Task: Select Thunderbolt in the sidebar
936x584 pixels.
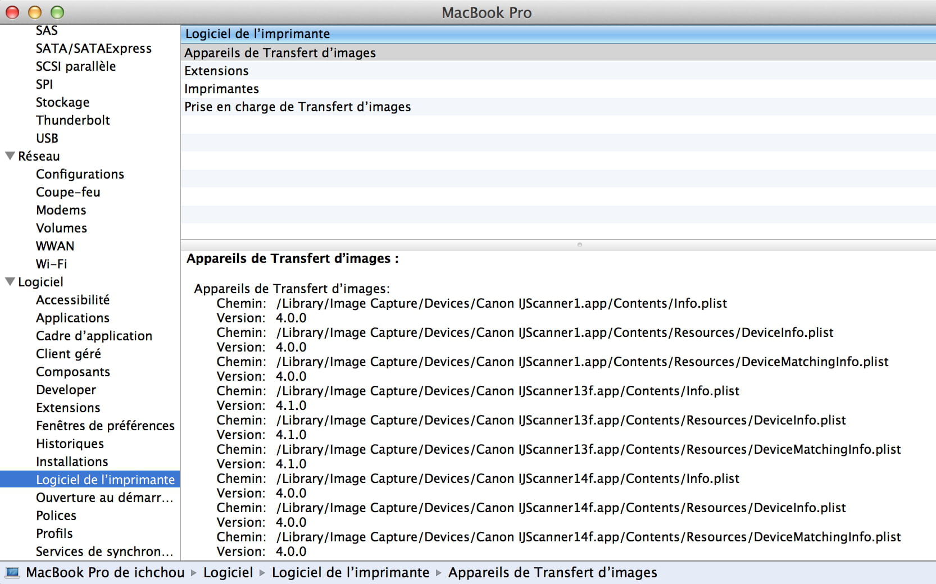Action: 72,120
